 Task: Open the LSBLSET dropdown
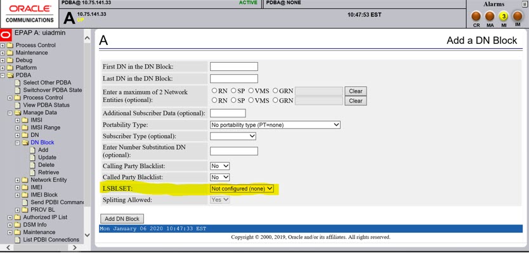coord(242,188)
